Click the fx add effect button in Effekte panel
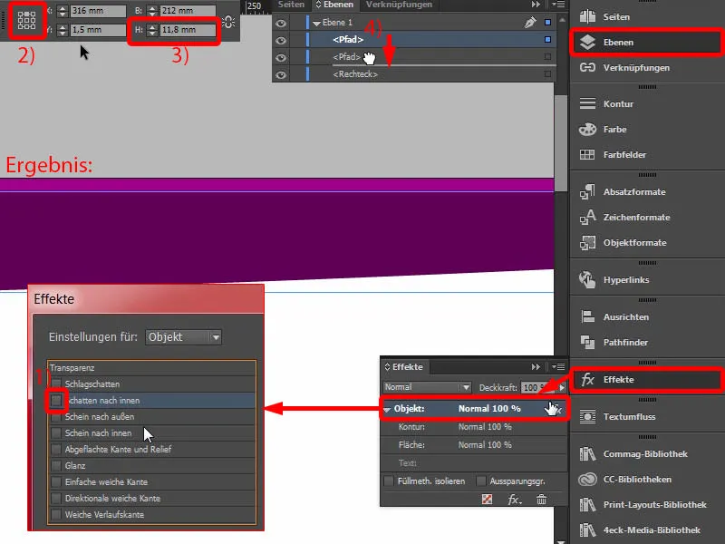 (514, 500)
